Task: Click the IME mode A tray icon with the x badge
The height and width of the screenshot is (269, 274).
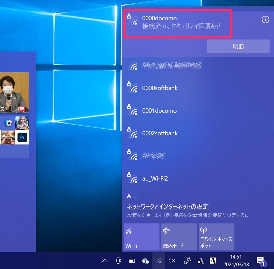Action: point(200,261)
